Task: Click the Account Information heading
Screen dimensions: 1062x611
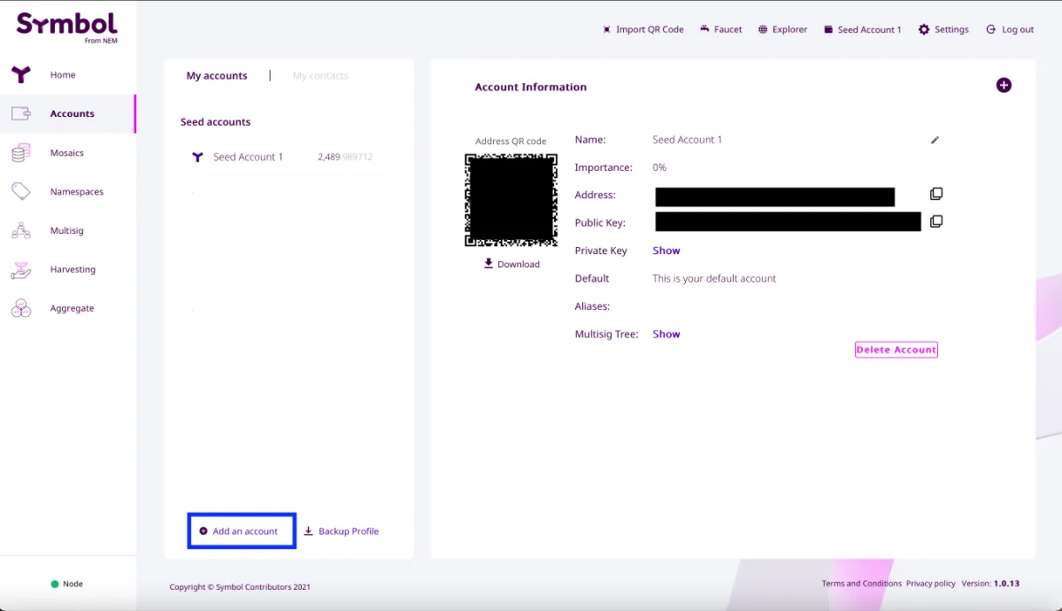Action: point(531,87)
